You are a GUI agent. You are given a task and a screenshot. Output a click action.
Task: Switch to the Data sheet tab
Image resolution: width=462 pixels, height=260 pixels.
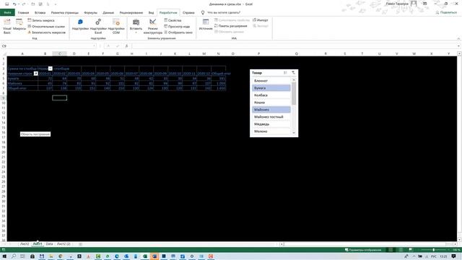[49, 244]
